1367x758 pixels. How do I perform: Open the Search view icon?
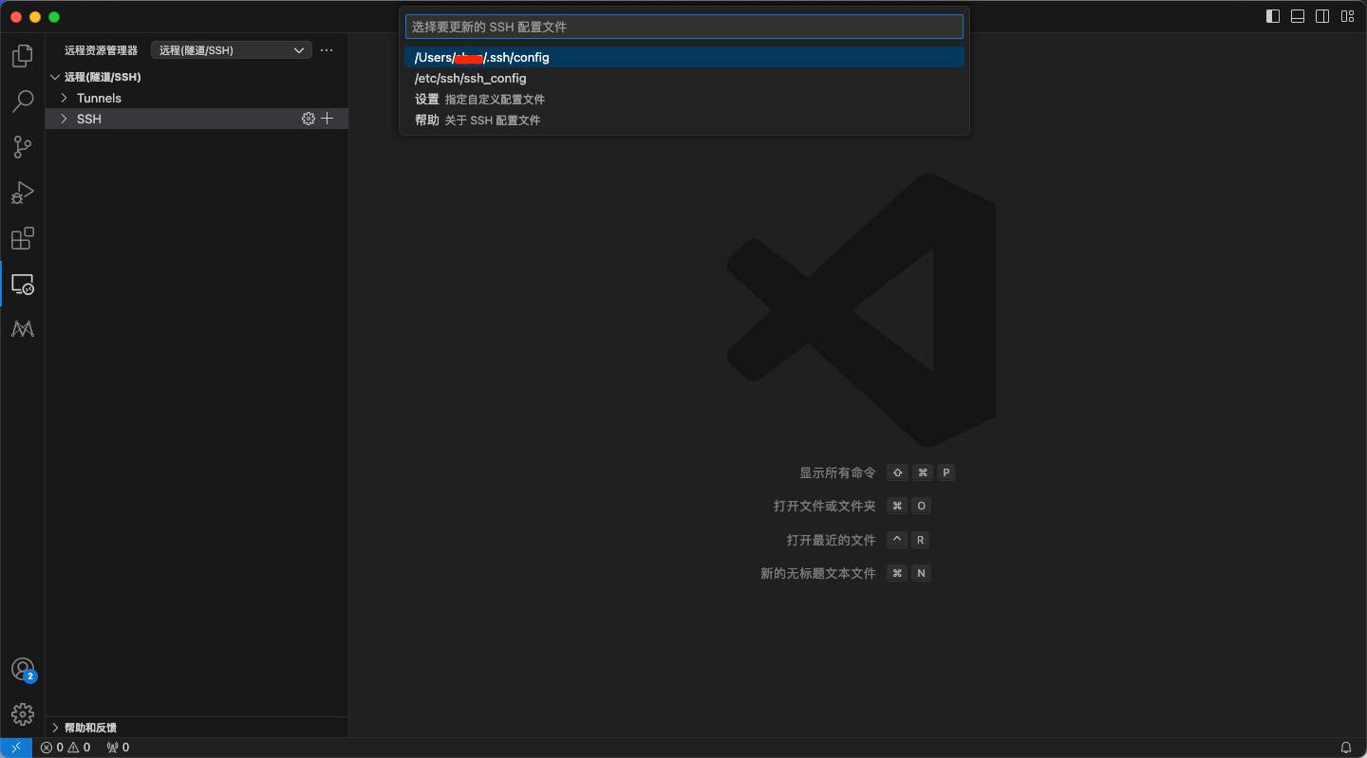[x=23, y=102]
